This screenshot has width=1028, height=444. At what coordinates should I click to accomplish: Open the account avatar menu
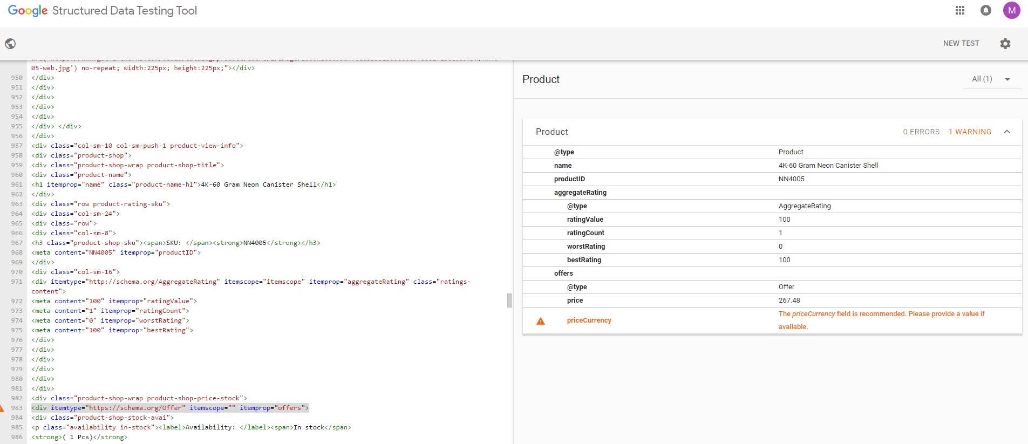pyautogui.click(x=1011, y=10)
